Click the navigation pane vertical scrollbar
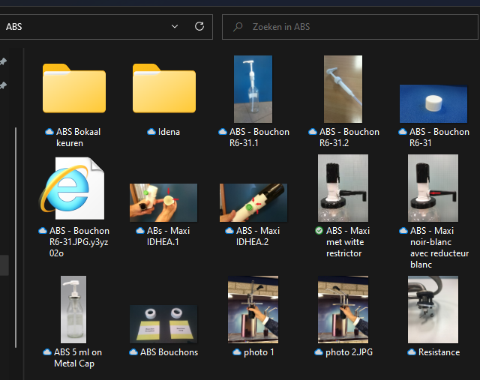Screen dimensions: 480x380 (x=16, y=237)
